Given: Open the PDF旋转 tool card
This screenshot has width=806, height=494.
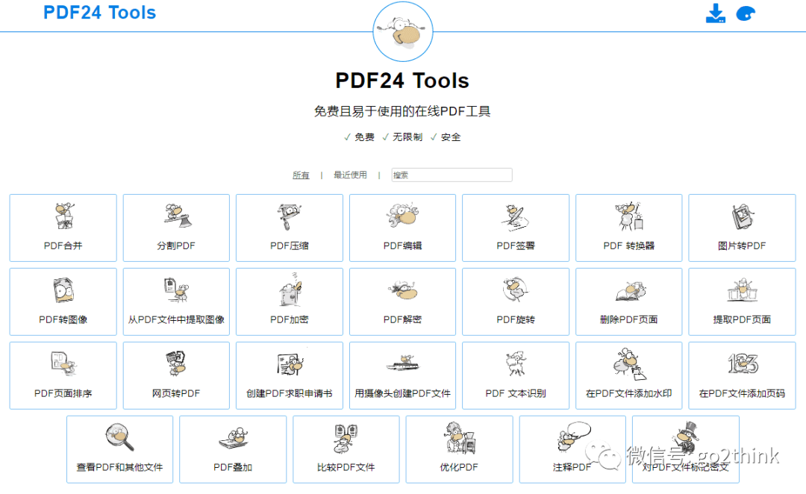Looking at the screenshot, I should point(516,301).
